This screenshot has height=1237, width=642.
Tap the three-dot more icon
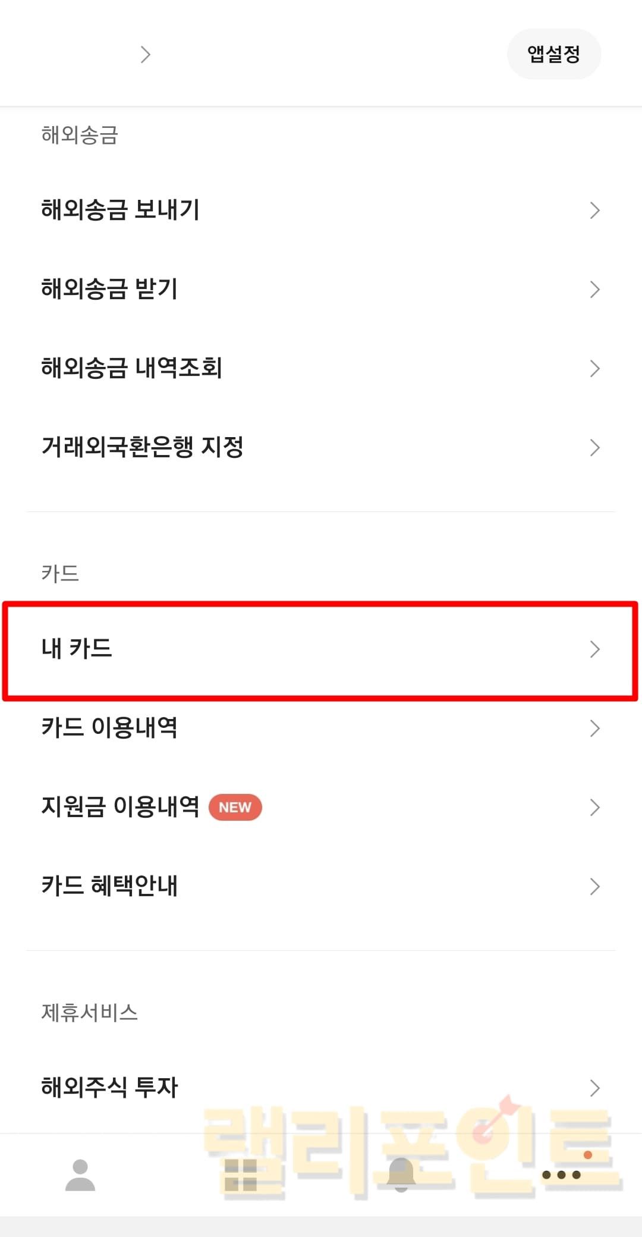click(561, 1175)
